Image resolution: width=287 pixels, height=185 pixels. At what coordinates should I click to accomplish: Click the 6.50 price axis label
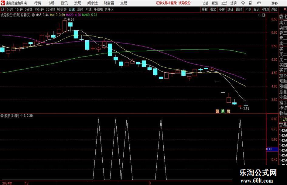point(274,19)
